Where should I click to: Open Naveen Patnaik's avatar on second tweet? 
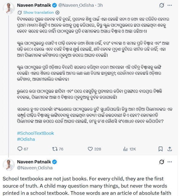tap(8, 165)
